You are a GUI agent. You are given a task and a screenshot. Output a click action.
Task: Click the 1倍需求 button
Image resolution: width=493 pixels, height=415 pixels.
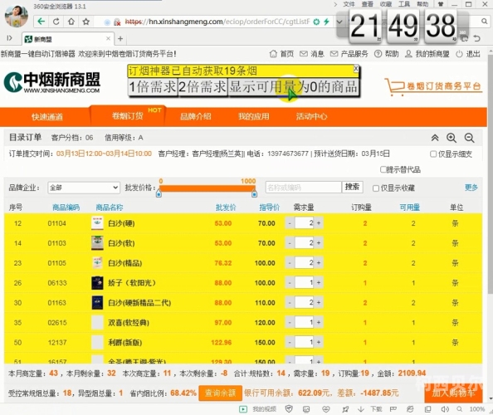pos(153,86)
